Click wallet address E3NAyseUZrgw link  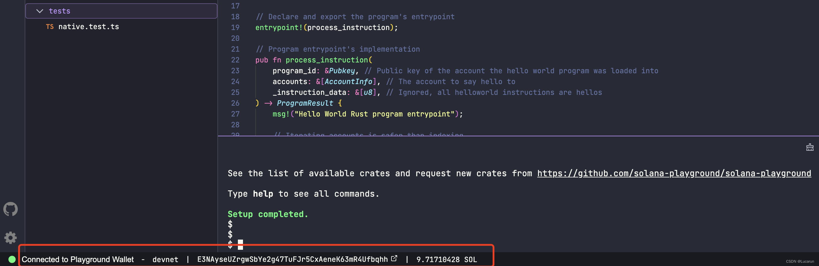(292, 259)
